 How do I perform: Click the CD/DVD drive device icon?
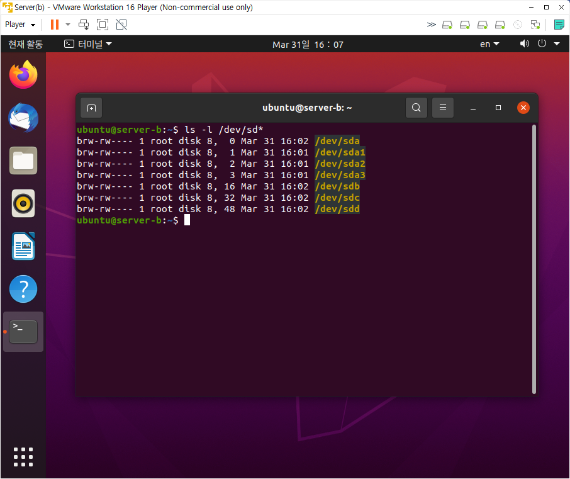518,25
